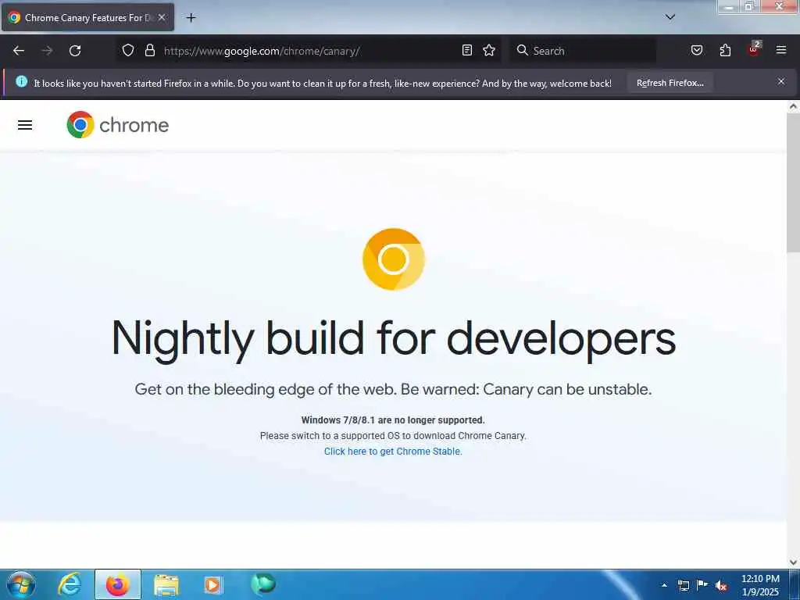Click the Firefox Search box

pyautogui.click(x=583, y=51)
